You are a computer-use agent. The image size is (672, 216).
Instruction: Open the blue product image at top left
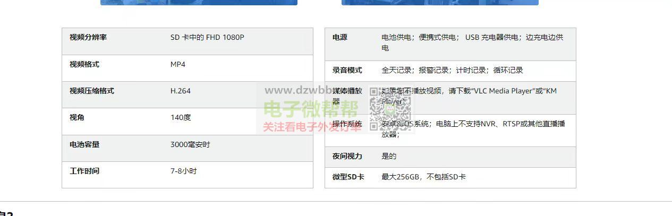(199, 2)
